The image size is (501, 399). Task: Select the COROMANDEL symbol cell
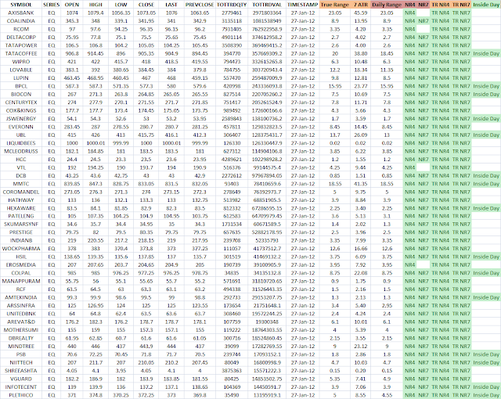[21, 192]
